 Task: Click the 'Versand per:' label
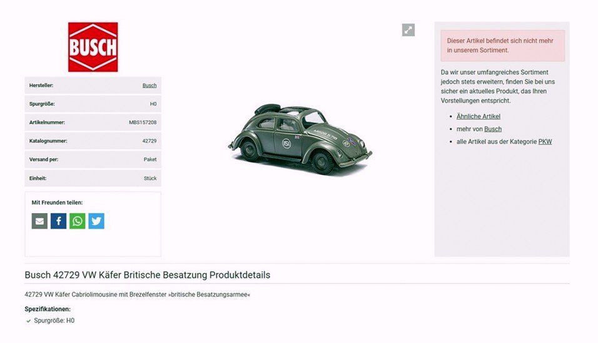[44, 159]
